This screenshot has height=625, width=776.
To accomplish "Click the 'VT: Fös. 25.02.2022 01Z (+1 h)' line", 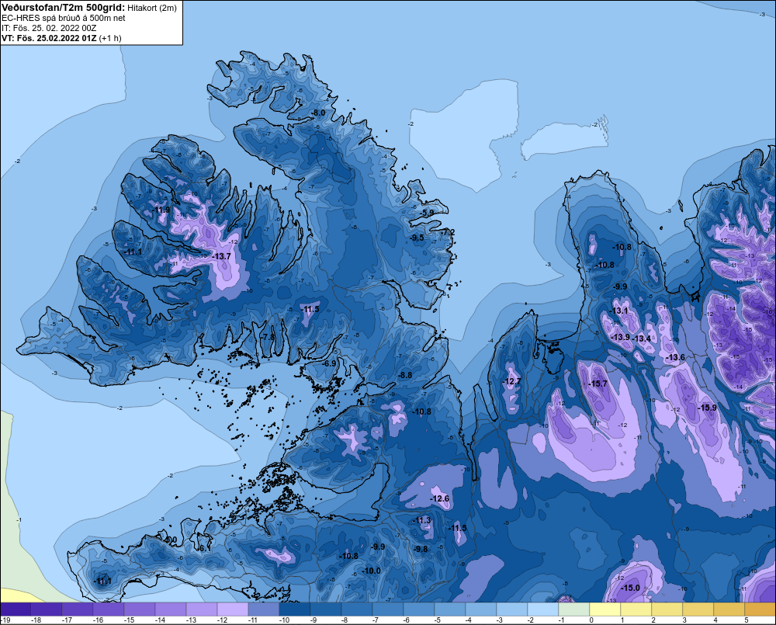I will 61,38.
